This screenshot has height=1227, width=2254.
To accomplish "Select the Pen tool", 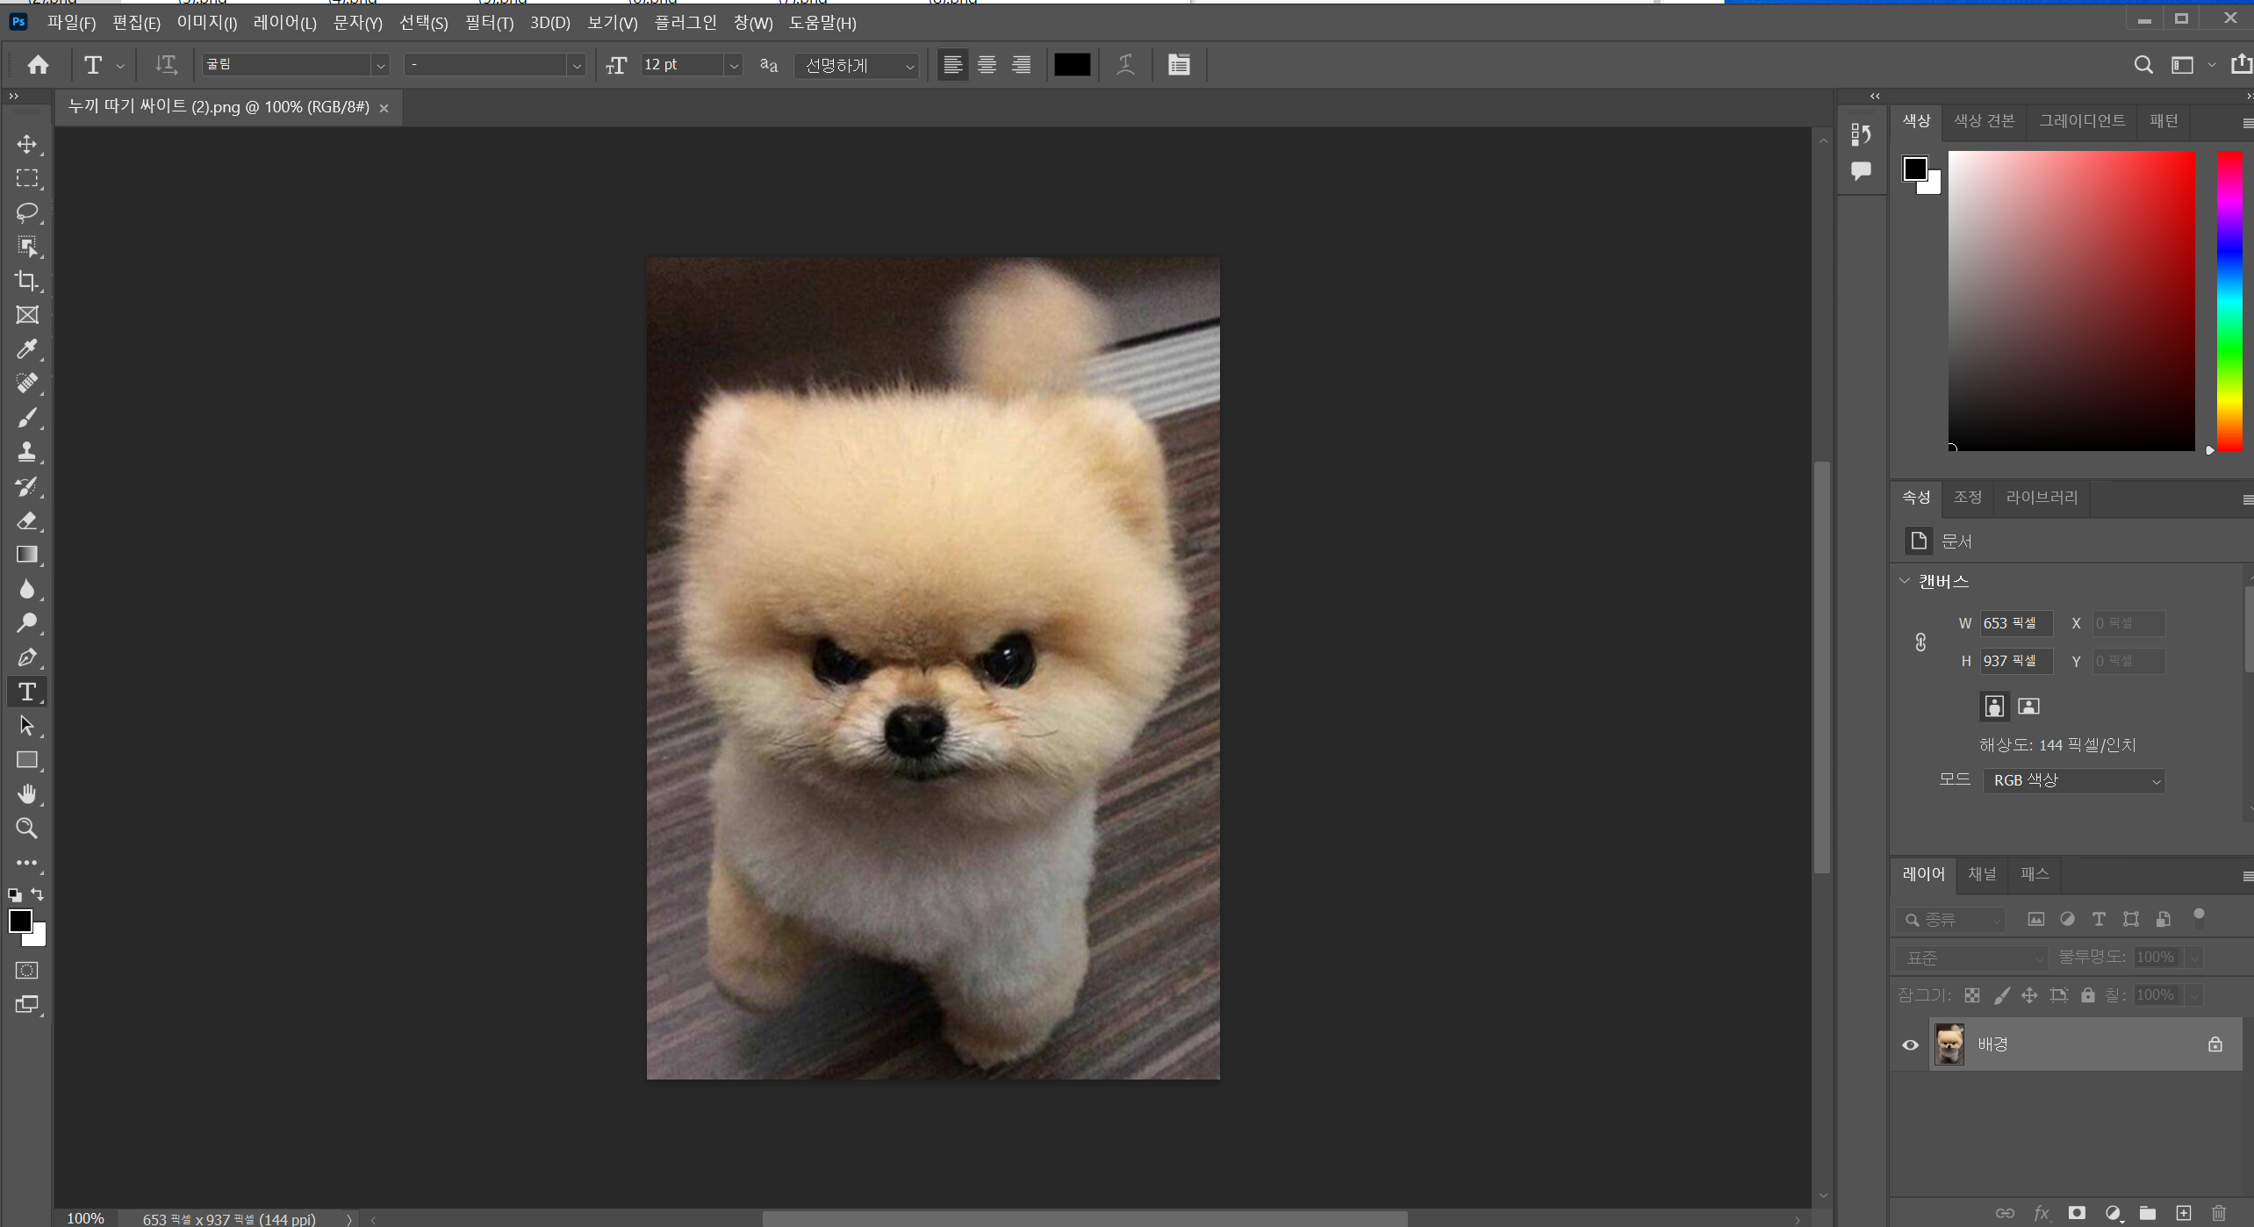I will coord(27,657).
